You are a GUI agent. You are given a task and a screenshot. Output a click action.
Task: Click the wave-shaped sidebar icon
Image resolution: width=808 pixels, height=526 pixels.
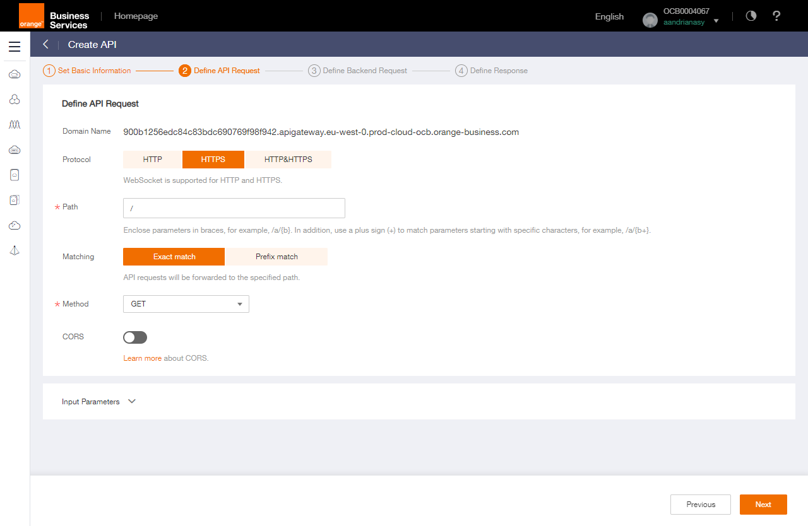[x=15, y=125]
